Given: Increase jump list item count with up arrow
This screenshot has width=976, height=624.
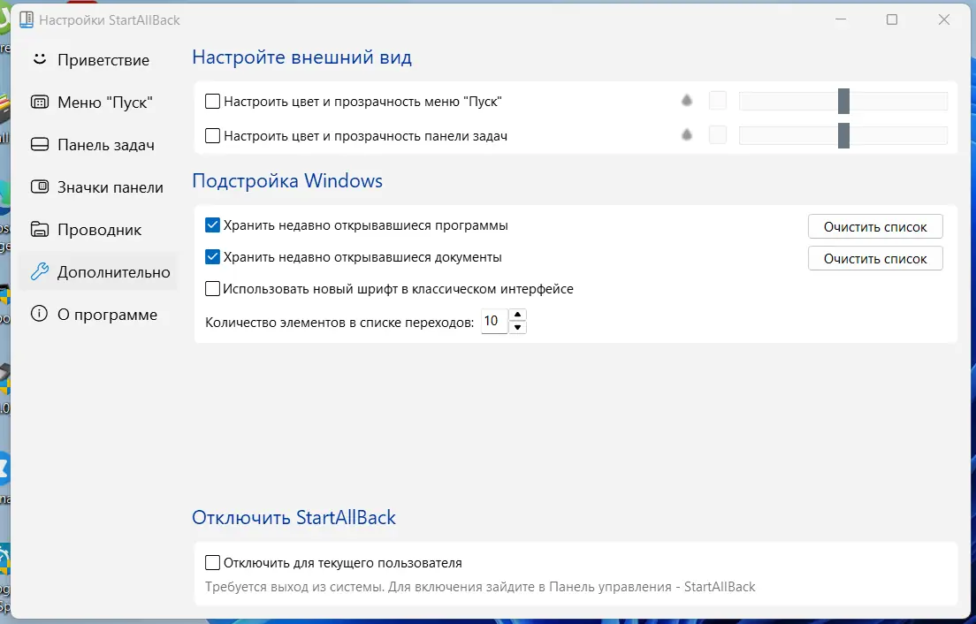Looking at the screenshot, I should pyautogui.click(x=519, y=315).
